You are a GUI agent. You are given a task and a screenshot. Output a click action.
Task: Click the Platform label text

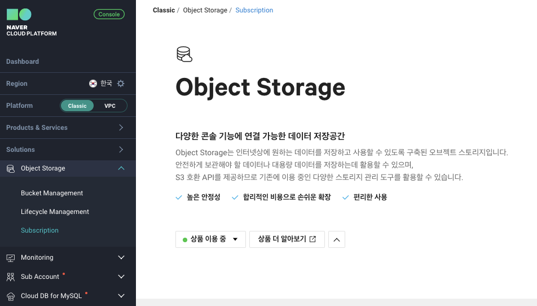tap(20, 106)
